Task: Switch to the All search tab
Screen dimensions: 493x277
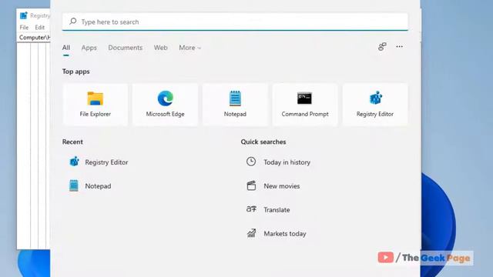Action: pos(66,48)
